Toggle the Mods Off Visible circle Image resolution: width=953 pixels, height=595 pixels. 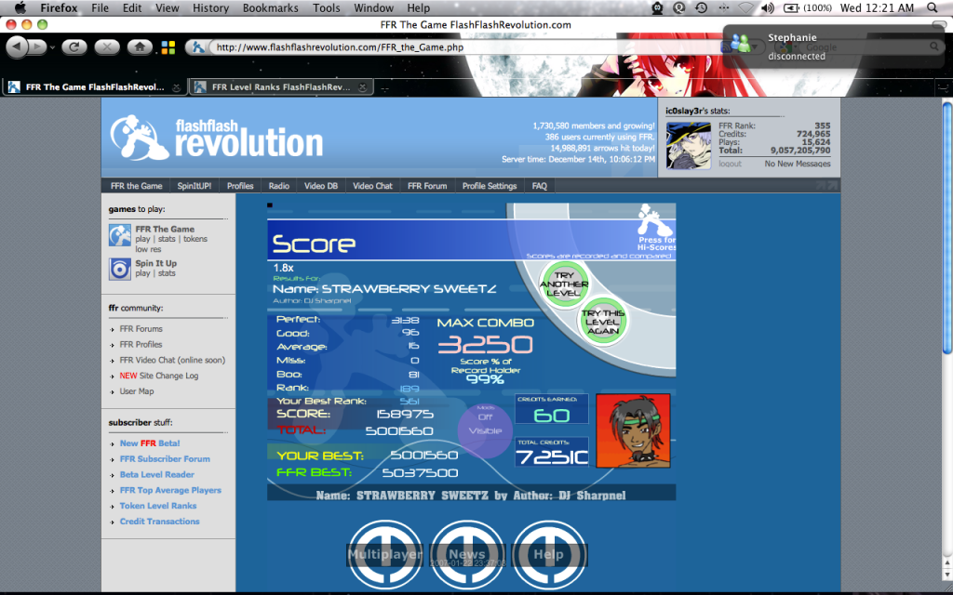484,430
